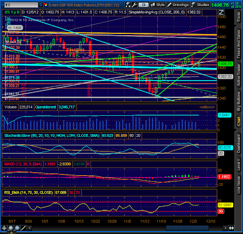Click the zoom out magnifier icon
Viewport: 243px width, 234px height.
17,228
